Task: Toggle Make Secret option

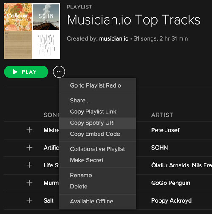Action: [98, 160]
